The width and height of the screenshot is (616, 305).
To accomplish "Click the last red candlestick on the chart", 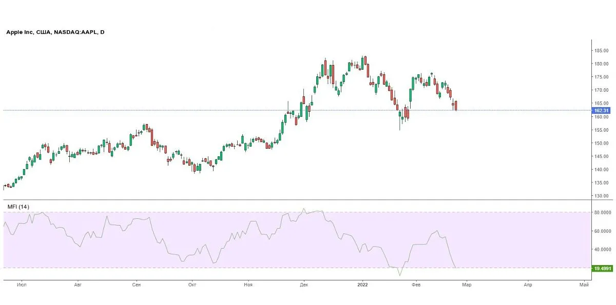I will pos(456,106).
